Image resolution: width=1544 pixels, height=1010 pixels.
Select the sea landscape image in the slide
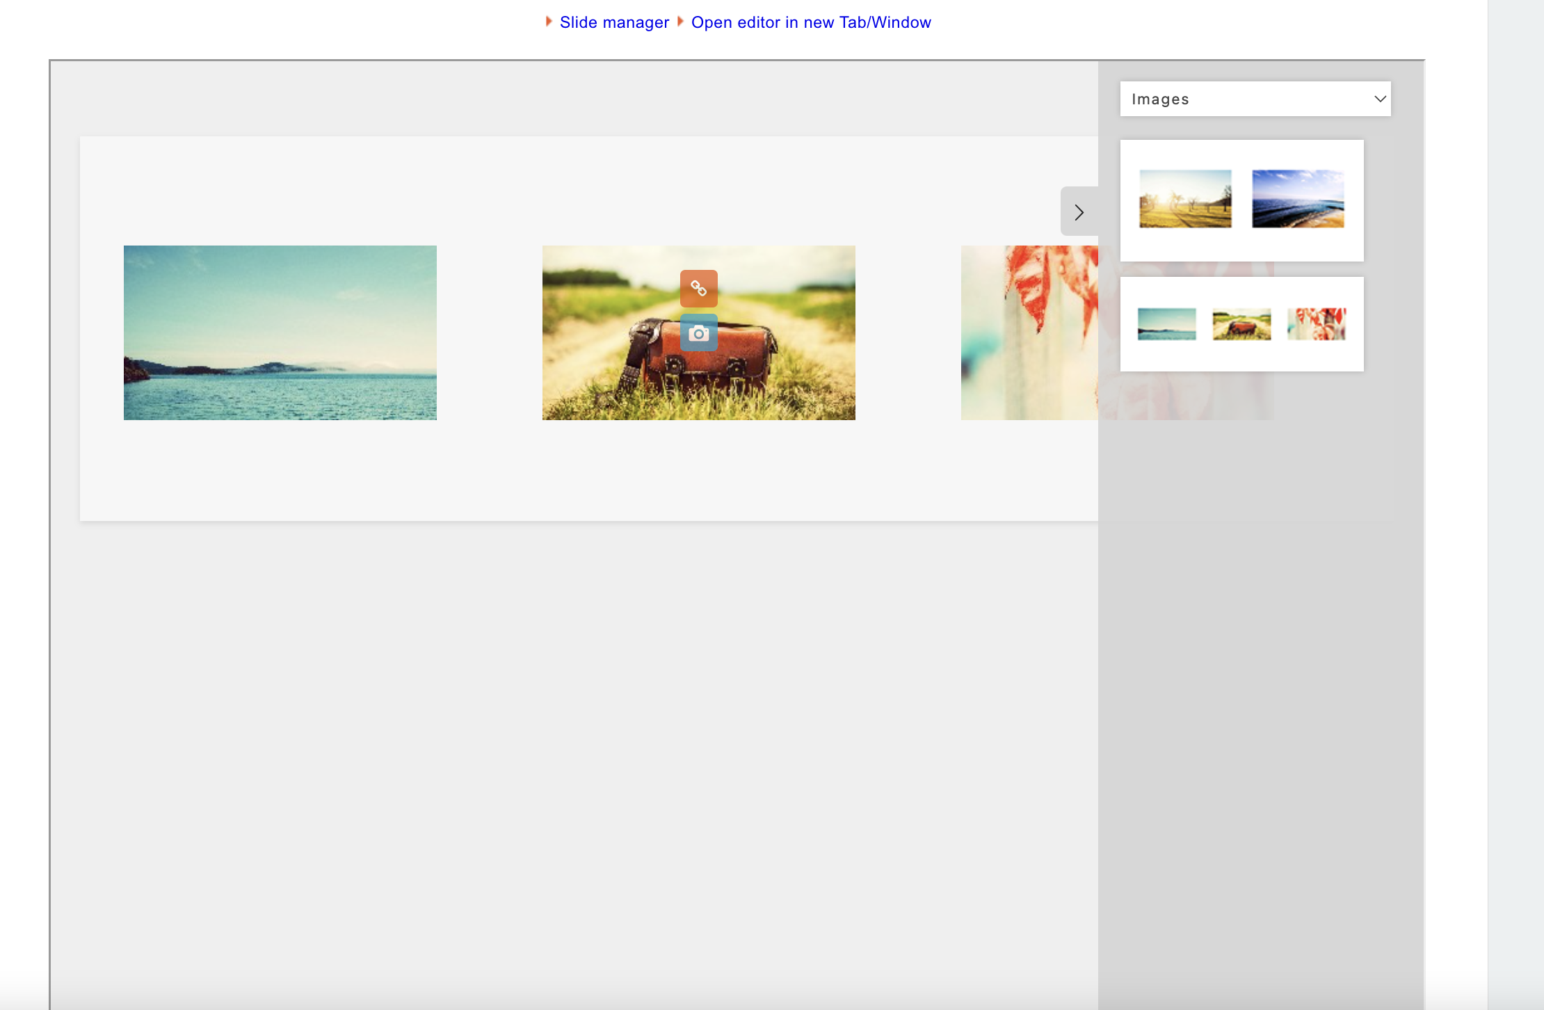pyautogui.click(x=280, y=332)
